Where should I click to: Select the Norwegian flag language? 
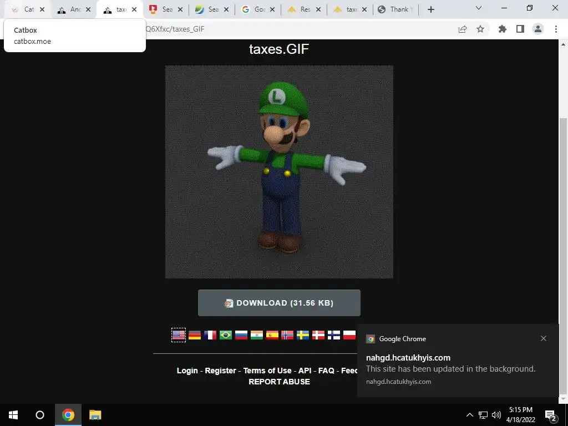click(x=287, y=335)
